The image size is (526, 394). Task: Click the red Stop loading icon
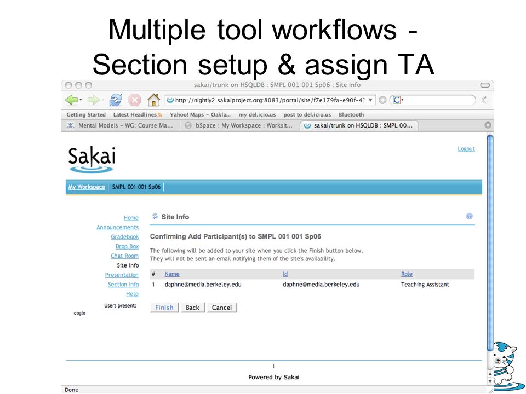(x=135, y=100)
